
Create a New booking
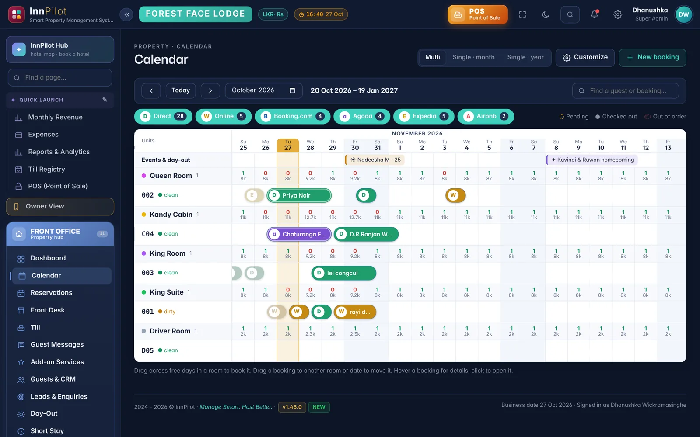click(x=652, y=57)
